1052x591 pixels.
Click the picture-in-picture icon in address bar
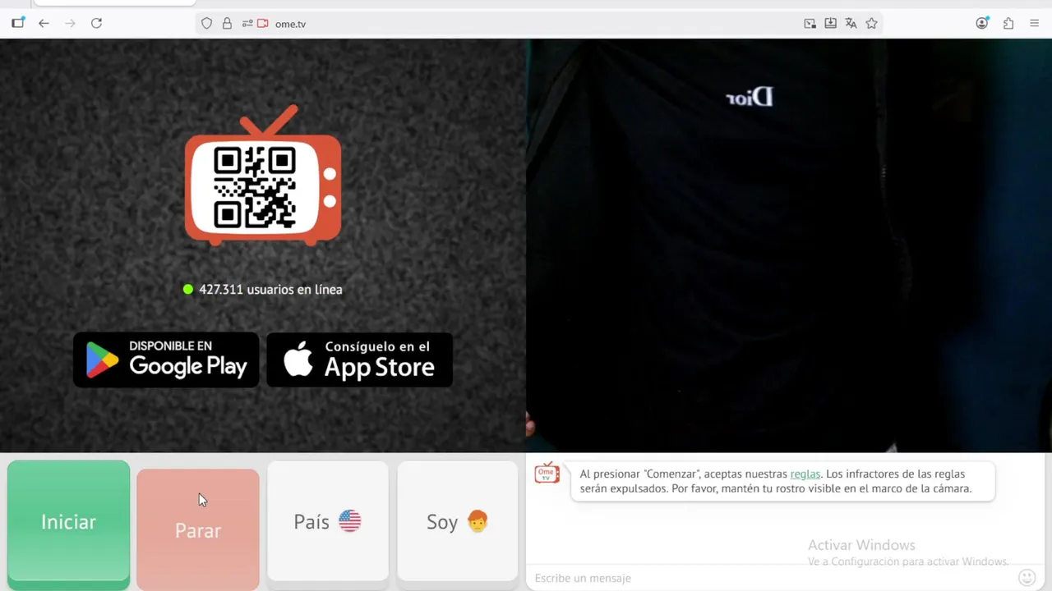810,24
